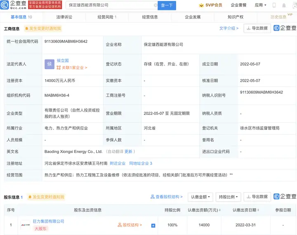Click the 查一下 search button
This screenshot has width=297, height=235.
pyautogui.click(x=167, y=5)
